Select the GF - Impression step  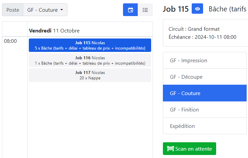click(x=204, y=61)
